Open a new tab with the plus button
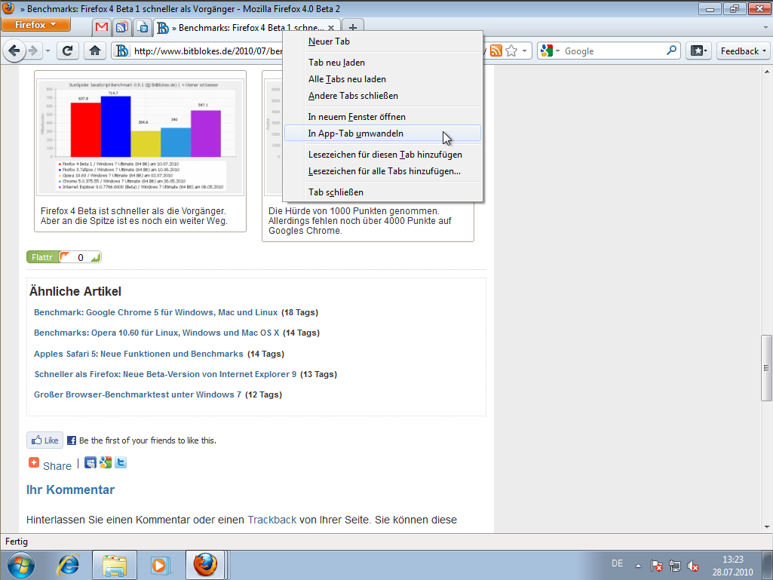The height and width of the screenshot is (580, 773). [352, 28]
